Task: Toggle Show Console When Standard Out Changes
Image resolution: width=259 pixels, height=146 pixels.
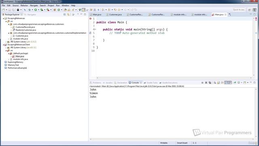Action: point(226,83)
